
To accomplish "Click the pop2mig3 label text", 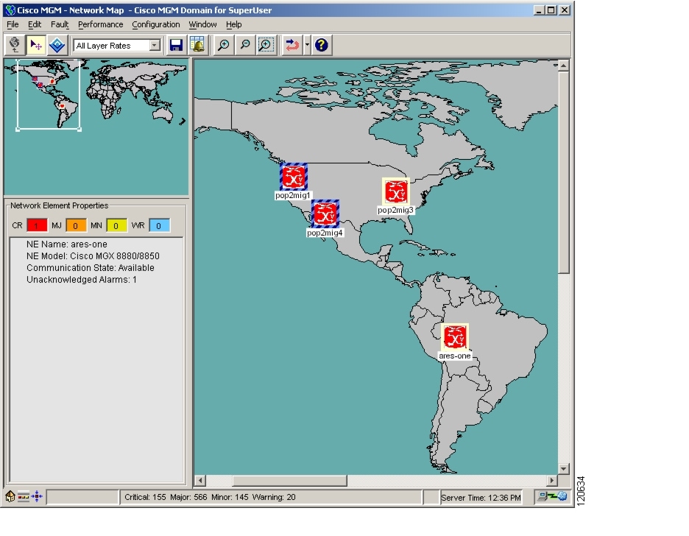I will tap(395, 210).
